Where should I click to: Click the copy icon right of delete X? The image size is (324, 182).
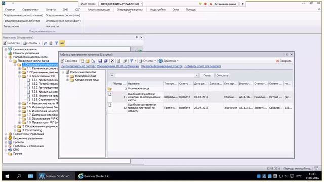pos(119,61)
